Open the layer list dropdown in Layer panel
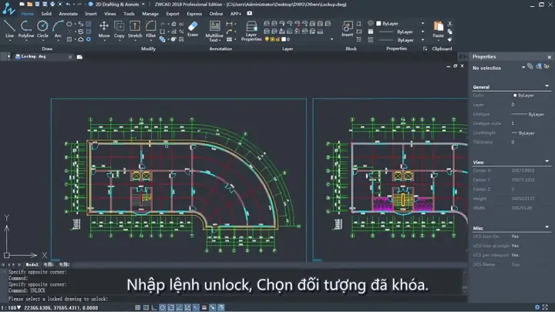Screen dimensions: 555x312 click(x=331, y=39)
